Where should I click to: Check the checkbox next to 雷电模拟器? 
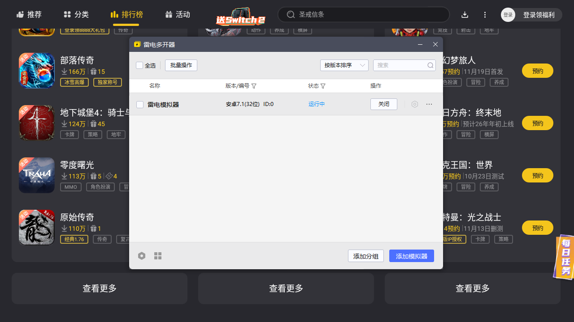click(140, 104)
